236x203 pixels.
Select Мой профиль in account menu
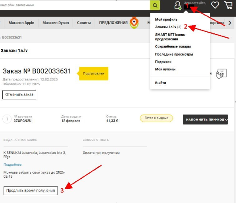166,19
